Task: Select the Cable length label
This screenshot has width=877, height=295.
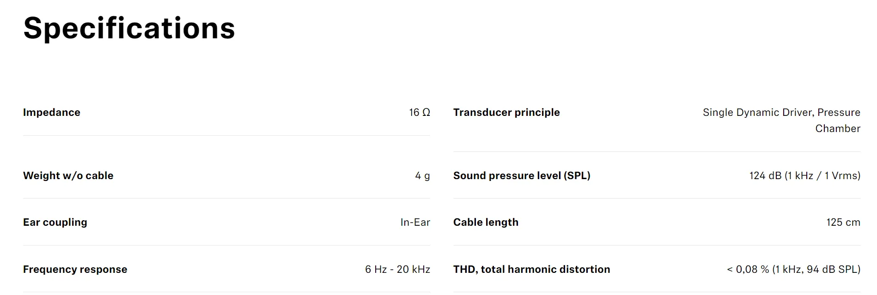Action: pos(486,222)
